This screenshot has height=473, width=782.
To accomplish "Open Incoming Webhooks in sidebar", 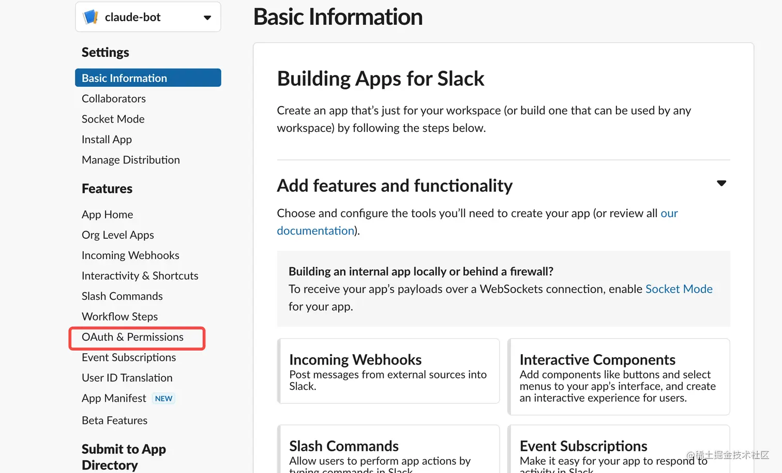I will tap(130, 255).
